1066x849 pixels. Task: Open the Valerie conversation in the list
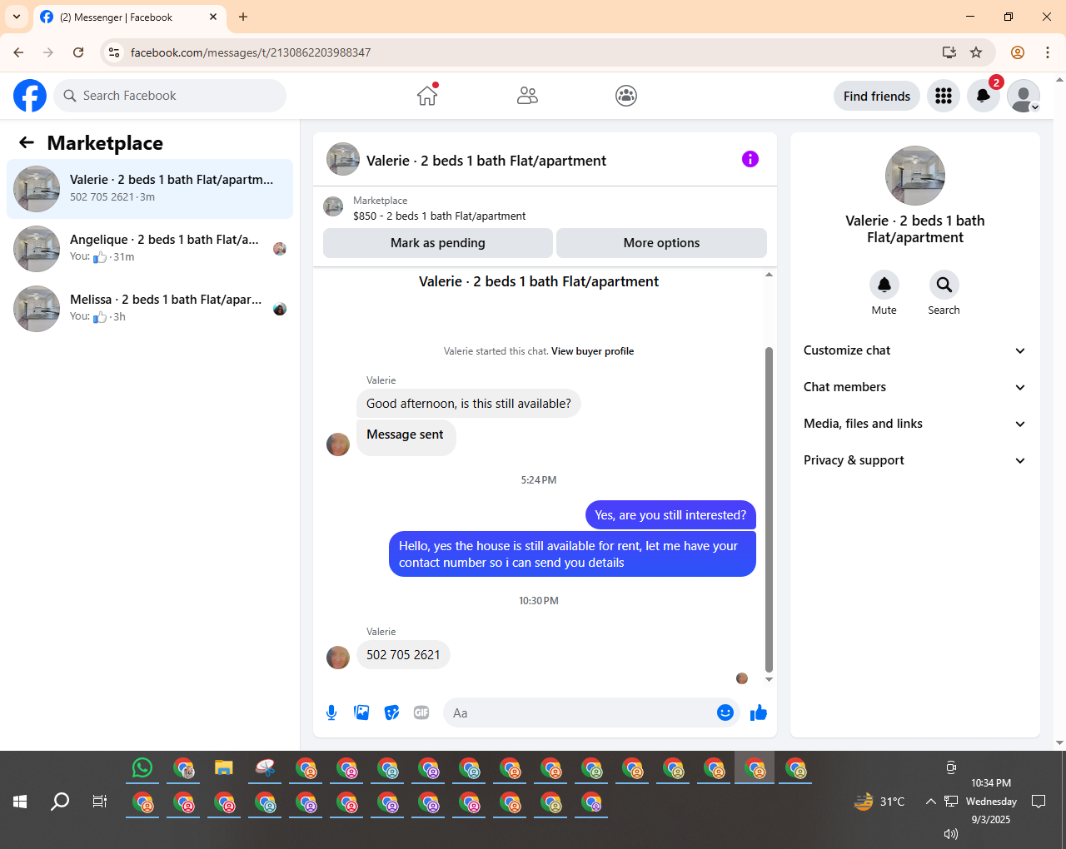tap(150, 189)
